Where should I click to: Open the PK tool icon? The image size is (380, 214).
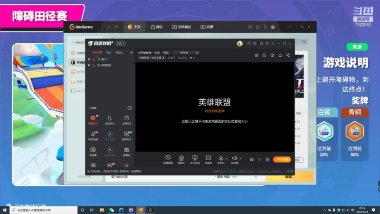tap(110, 165)
